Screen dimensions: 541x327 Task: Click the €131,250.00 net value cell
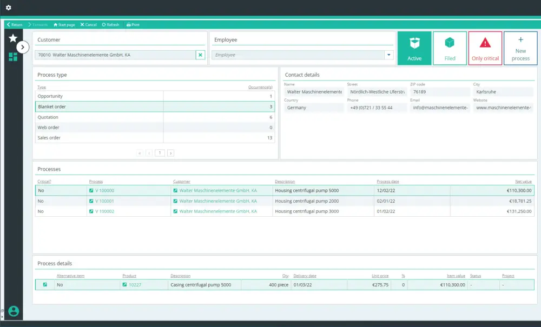(519, 211)
